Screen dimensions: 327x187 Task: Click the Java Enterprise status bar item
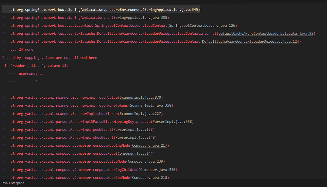pos(13,183)
